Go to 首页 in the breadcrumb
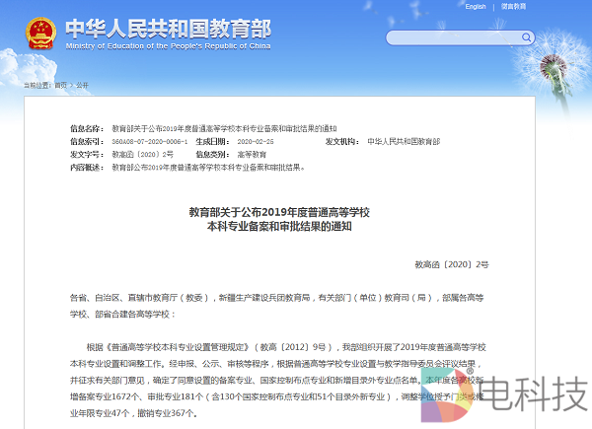The width and height of the screenshot is (592, 429). (x=61, y=85)
